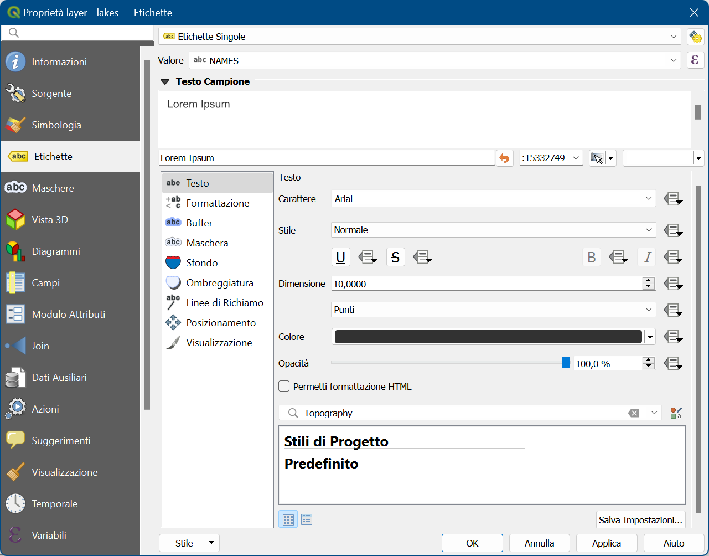Click data-defined override for Stile

[673, 230]
